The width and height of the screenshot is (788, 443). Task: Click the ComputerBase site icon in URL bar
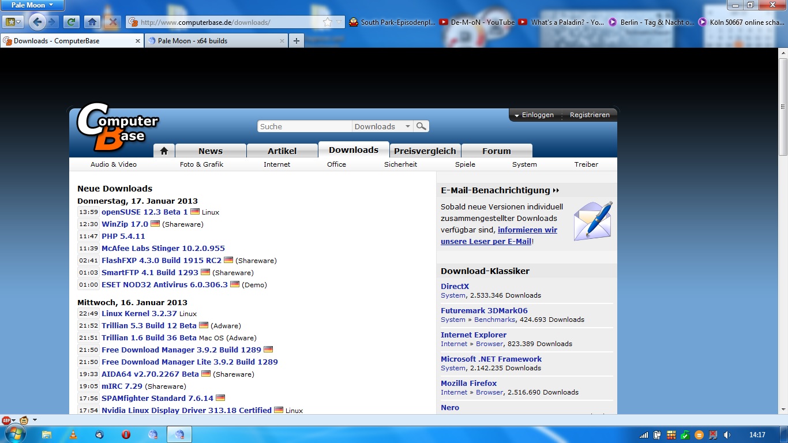[133, 22]
